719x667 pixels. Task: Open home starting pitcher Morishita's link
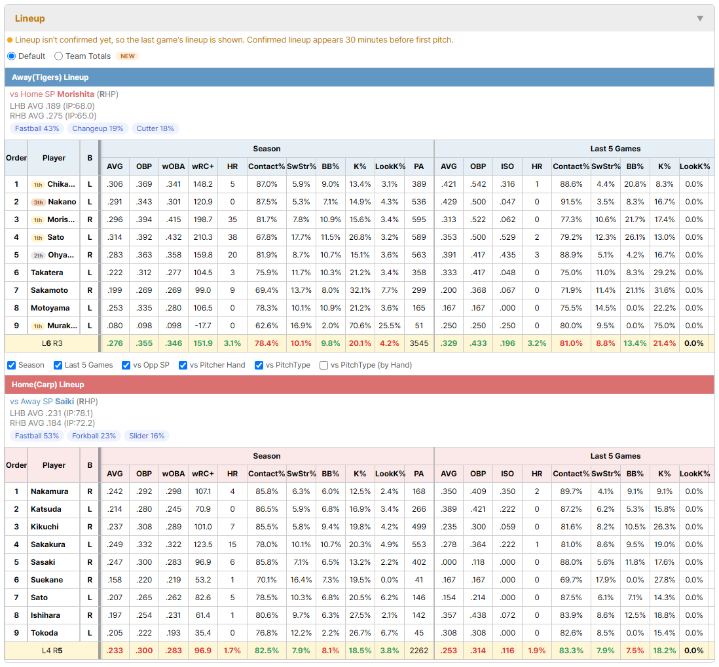click(x=76, y=94)
